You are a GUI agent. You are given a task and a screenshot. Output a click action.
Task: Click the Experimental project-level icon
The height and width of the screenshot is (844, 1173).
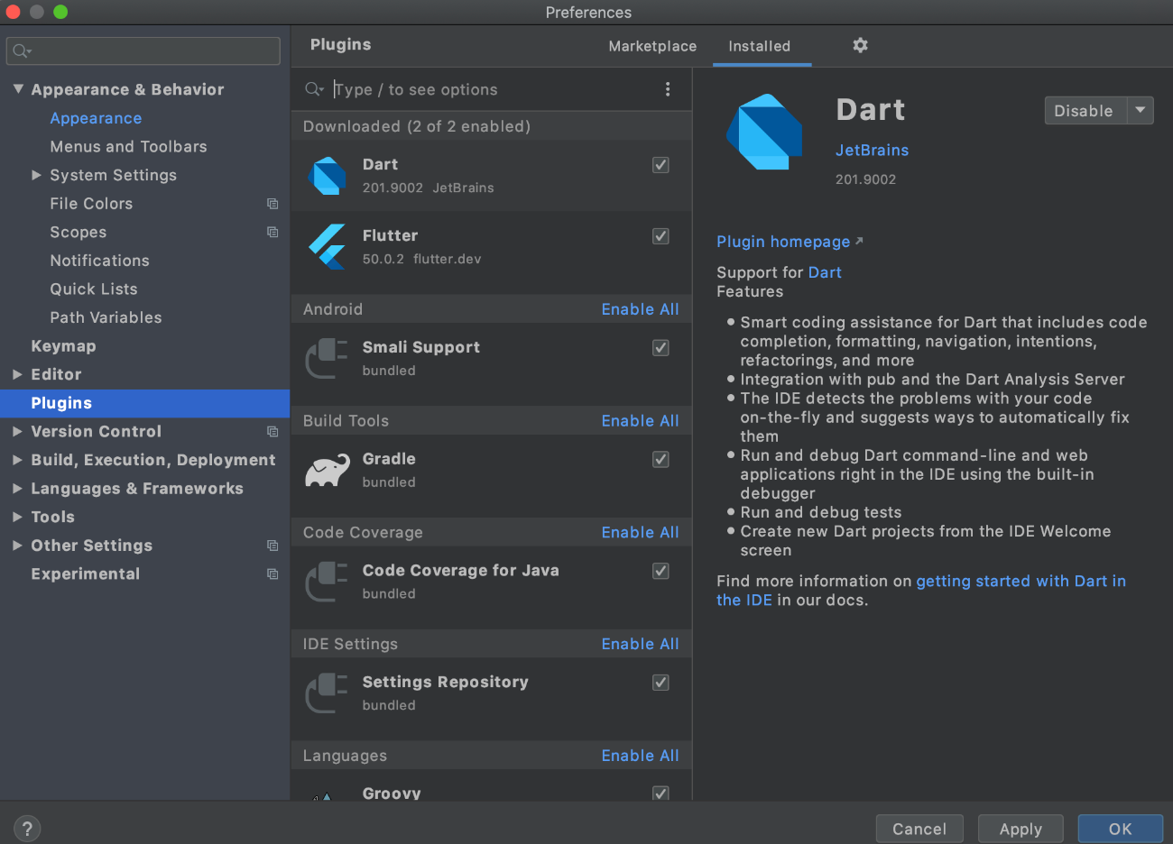tap(272, 574)
